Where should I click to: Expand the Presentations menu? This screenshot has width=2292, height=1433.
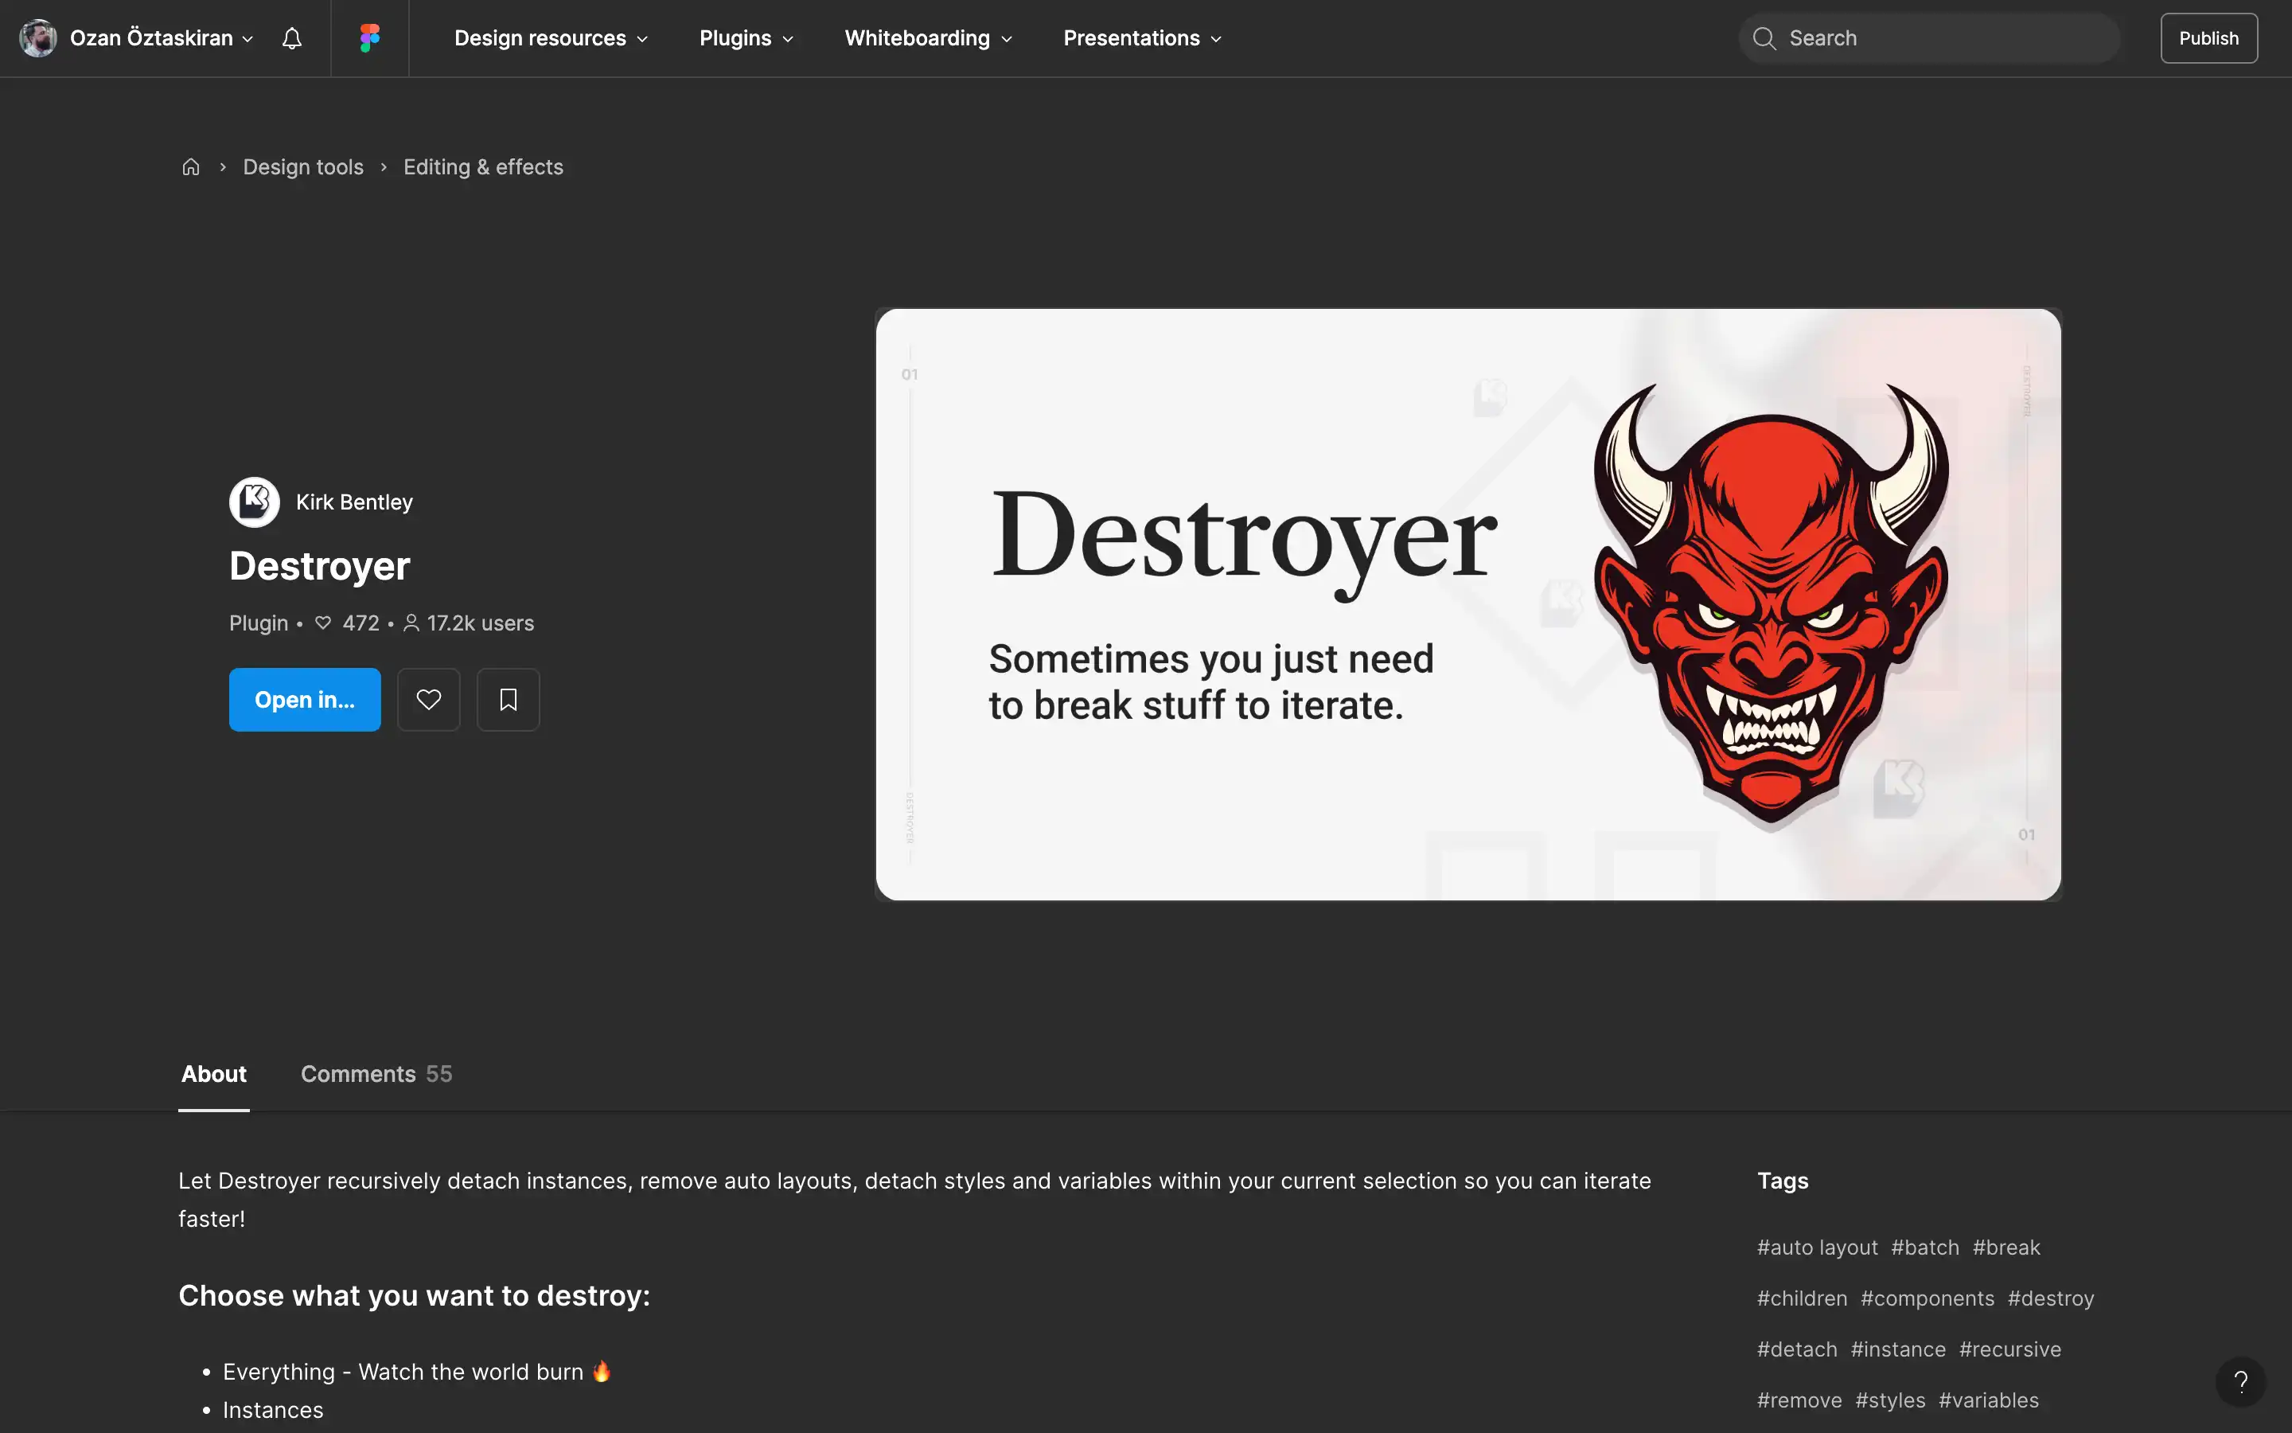(x=1142, y=38)
